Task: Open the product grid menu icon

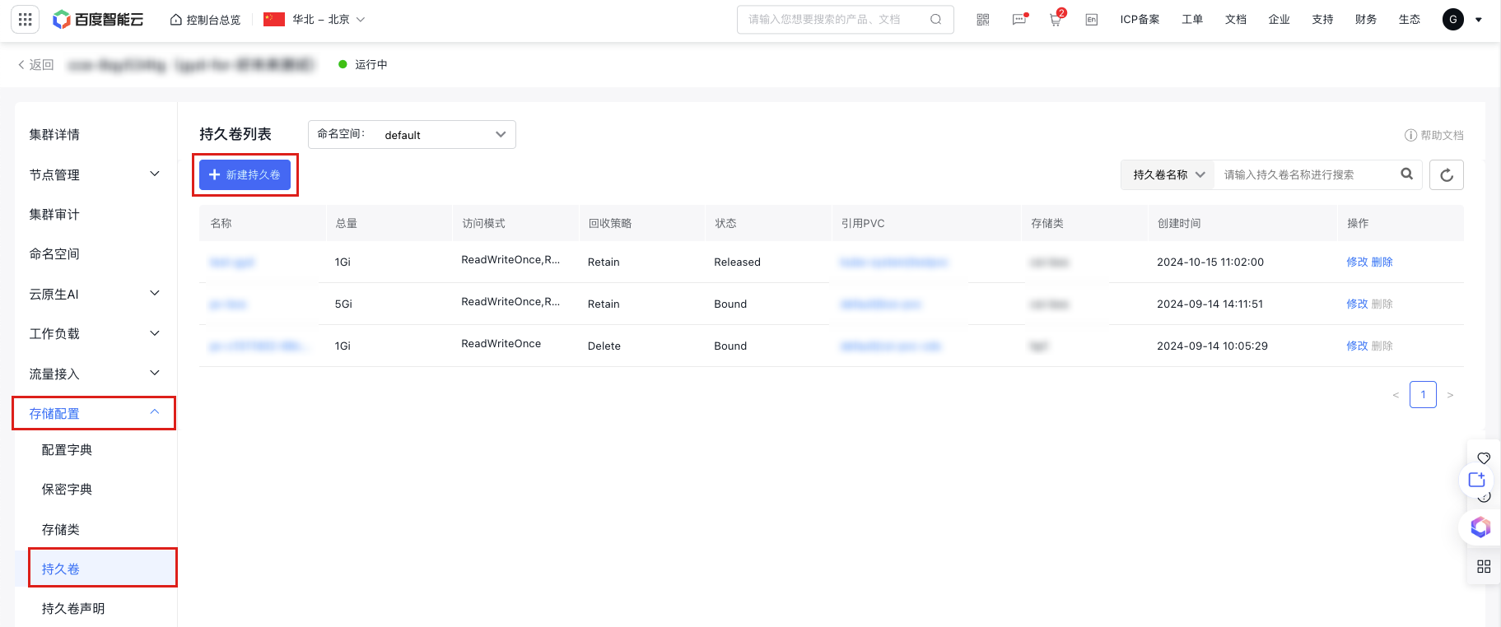Action: (25, 19)
